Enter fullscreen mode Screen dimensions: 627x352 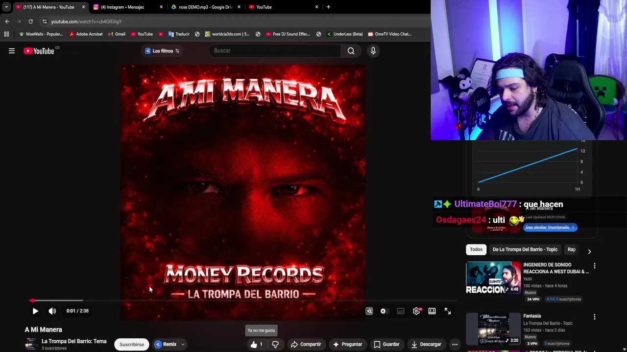(x=448, y=311)
